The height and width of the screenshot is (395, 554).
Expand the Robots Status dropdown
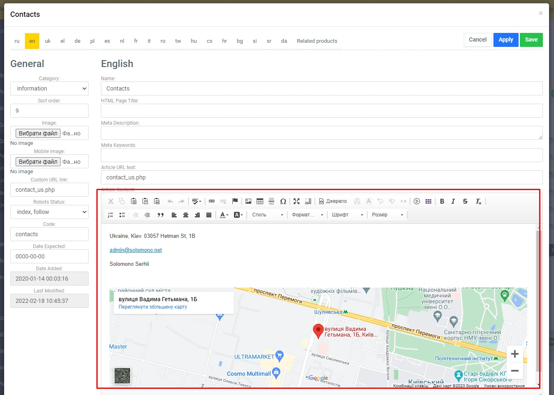49,212
